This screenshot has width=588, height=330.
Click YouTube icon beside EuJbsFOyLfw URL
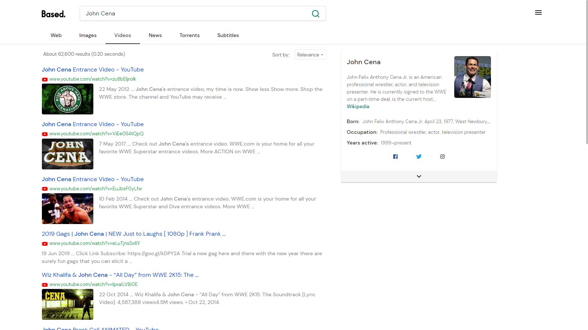[45, 189]
